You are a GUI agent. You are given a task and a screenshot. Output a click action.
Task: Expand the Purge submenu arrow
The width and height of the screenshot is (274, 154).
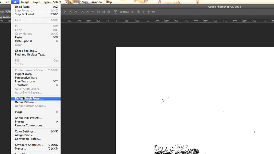click(x=57, y=112)
